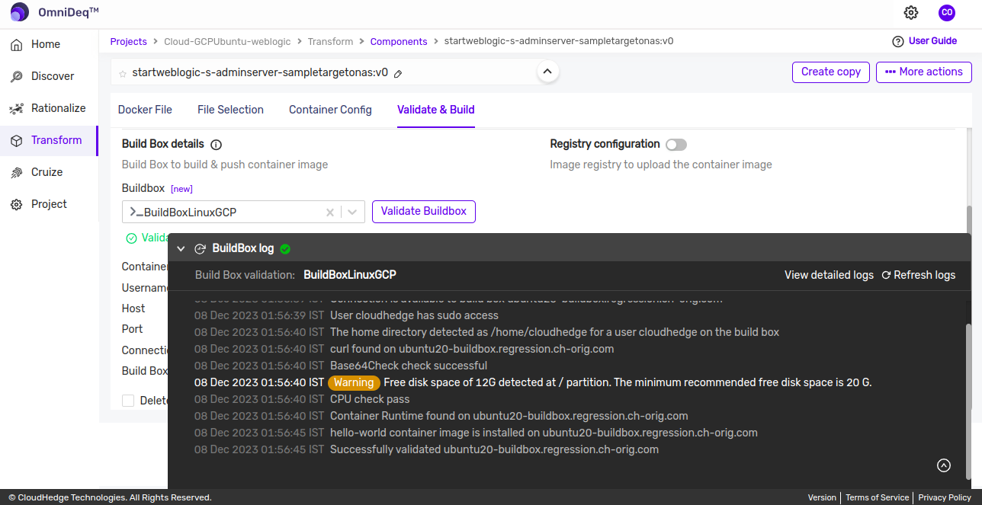Open the User Guide link

(932, 41)
